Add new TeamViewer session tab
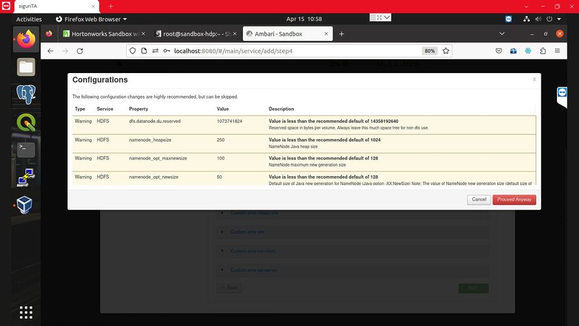 point(111,6)
